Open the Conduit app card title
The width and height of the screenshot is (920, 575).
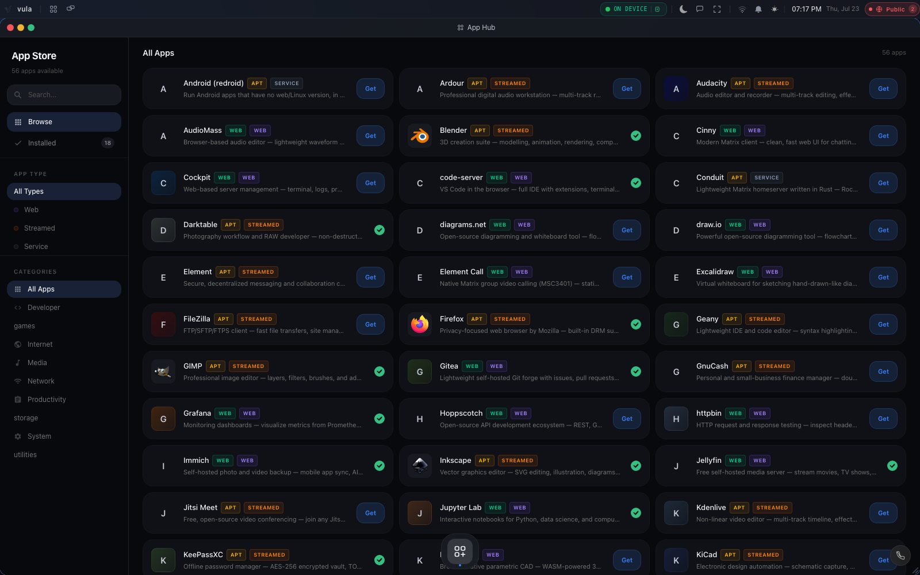click(710, 178)
